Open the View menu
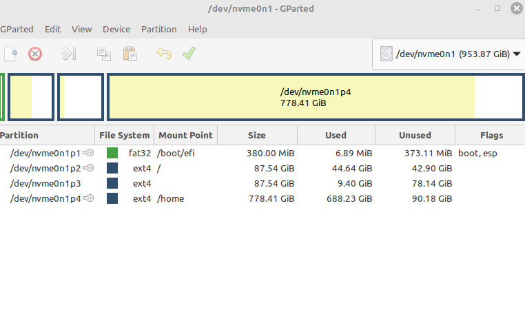Screen dimensions: 525x336 81,29
